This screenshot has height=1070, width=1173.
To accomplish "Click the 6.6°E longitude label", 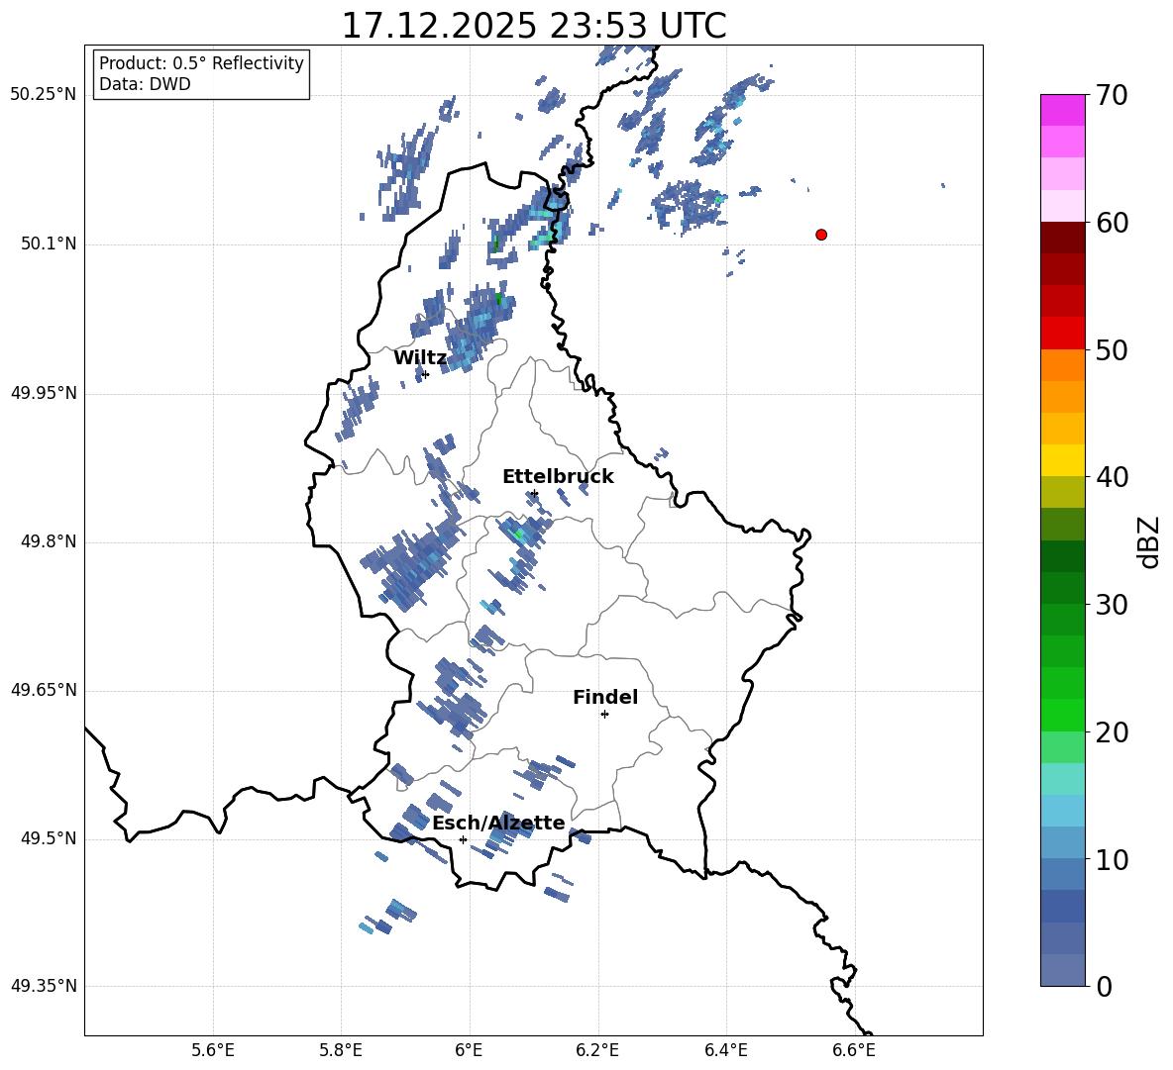I will coord(854,1050).
